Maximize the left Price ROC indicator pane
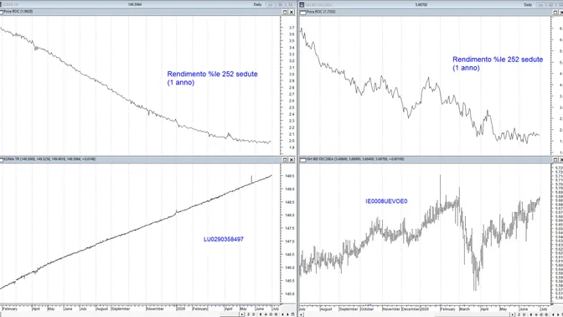 [285, 12]
